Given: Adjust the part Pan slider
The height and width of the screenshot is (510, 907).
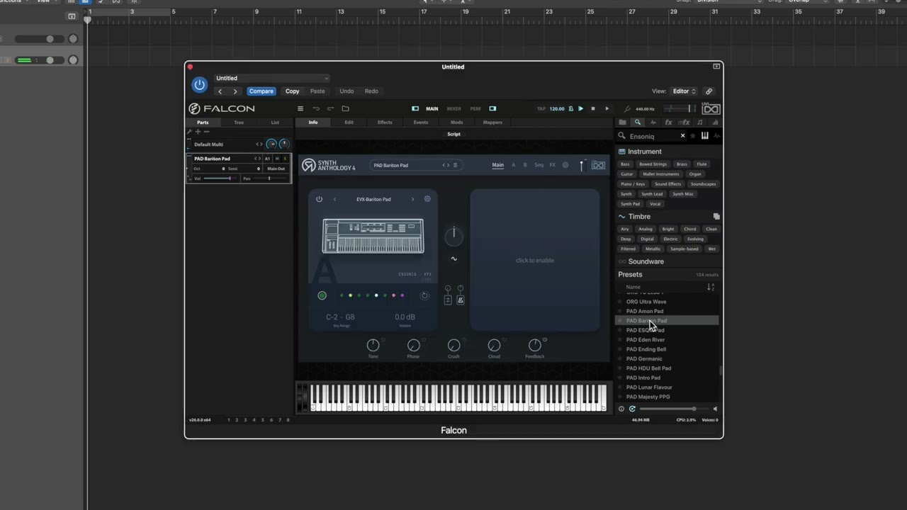Looking at the screenshot, I should tap(271, 178).
